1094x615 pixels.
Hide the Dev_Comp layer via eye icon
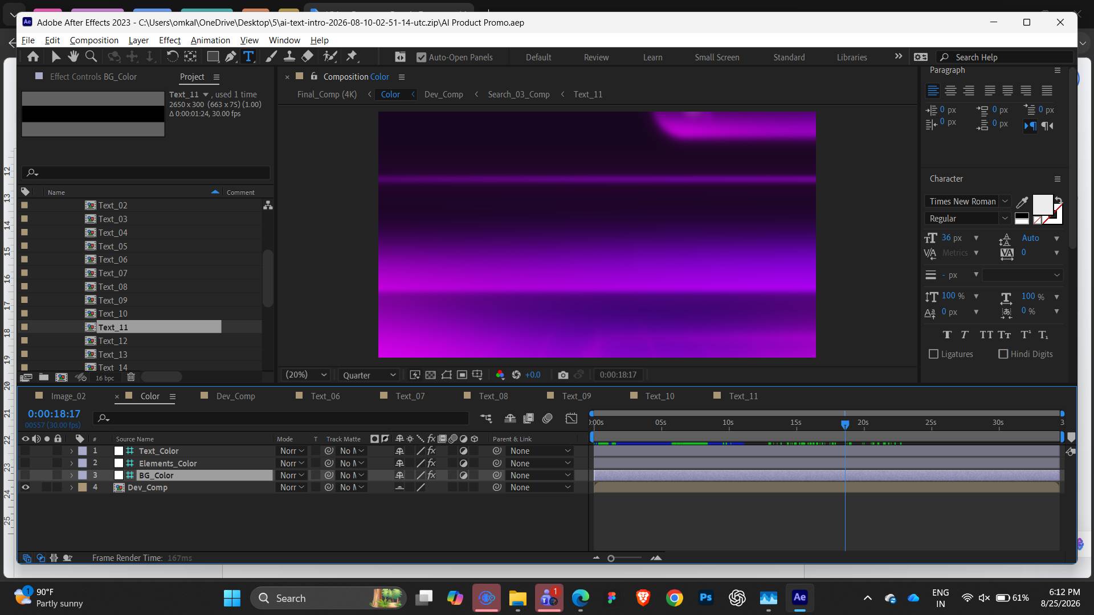coord(25,487)
